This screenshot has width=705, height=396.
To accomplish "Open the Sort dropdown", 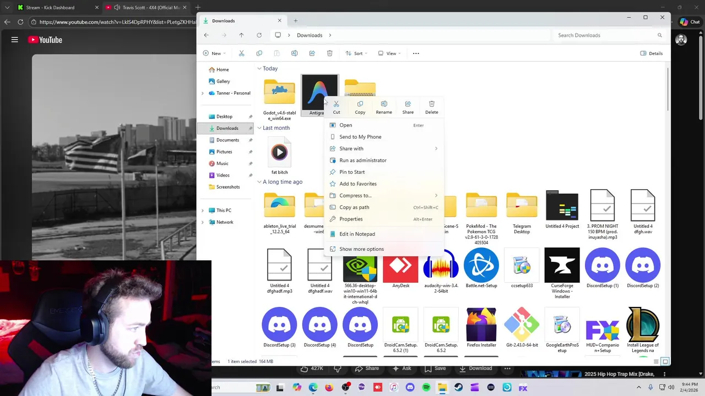I will coord(356,53).
